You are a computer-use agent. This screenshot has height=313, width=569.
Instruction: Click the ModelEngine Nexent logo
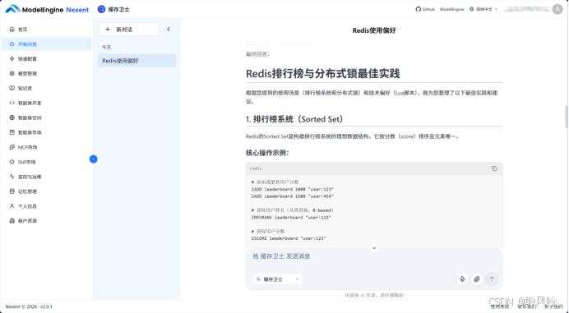[x=47, y=9]
